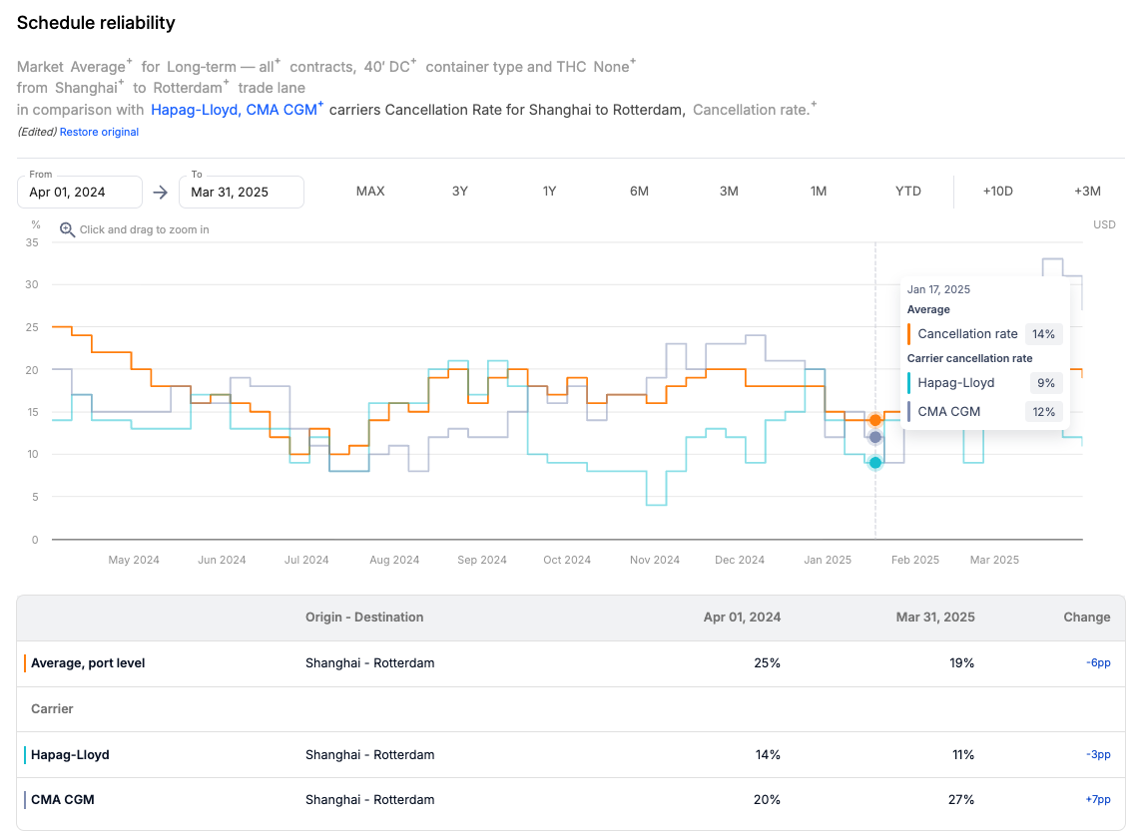
Task: Open the 40' DC container type selector
Action: 385,67
